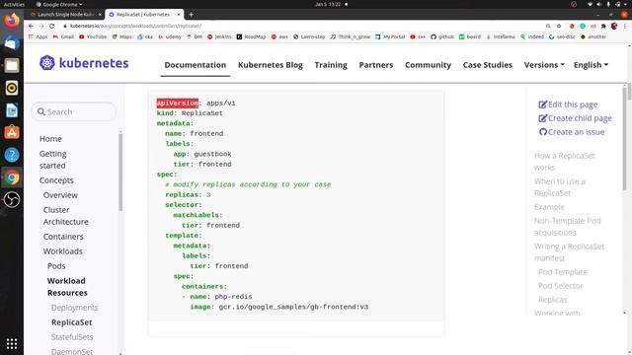Screen dimensions: 632x355
Task: Open the Partners nav item
Action: tap(375, 65)
